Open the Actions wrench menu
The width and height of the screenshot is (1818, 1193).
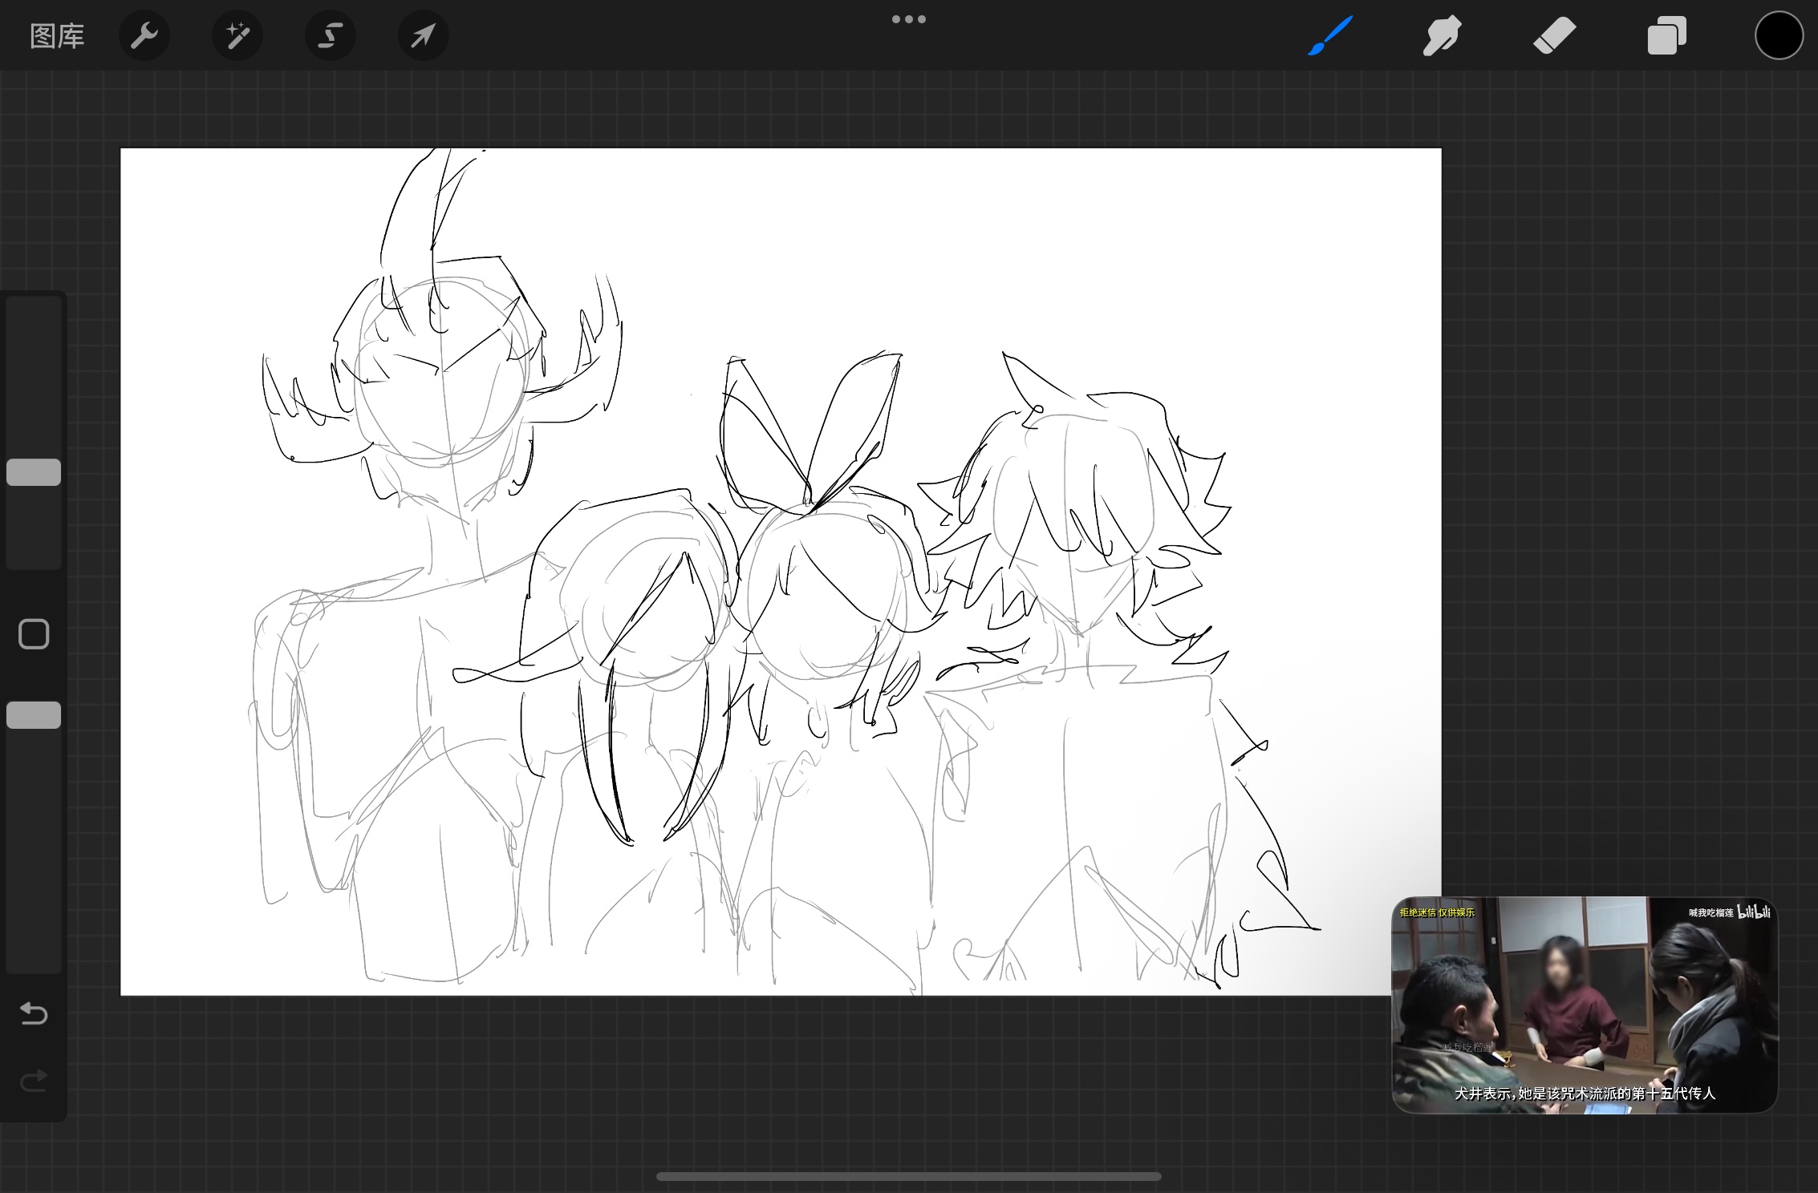tap(144, 36)
